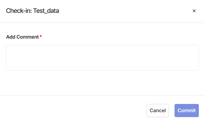Activate the empty comment input field

(x=102, y=58)
